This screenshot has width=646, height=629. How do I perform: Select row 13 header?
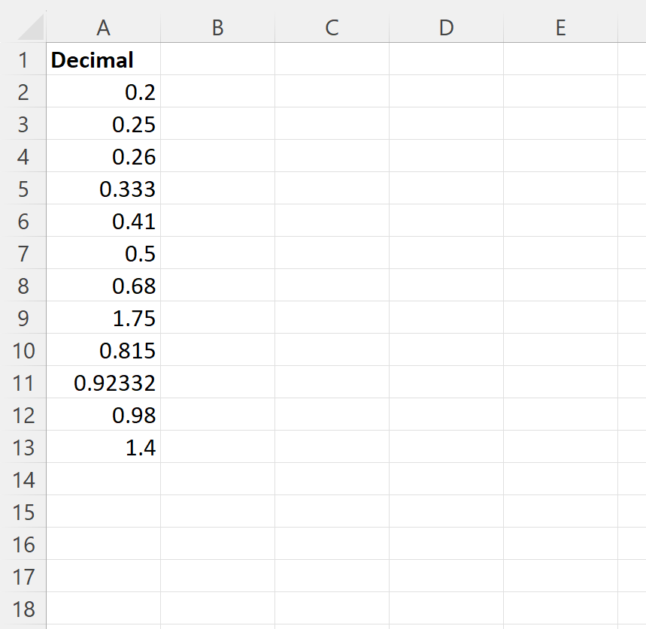[25, 447]
